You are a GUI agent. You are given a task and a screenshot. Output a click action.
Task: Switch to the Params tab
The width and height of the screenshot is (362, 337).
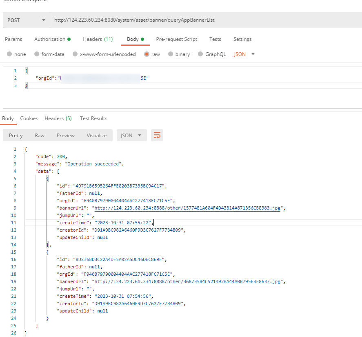click(x=13, y=39)
